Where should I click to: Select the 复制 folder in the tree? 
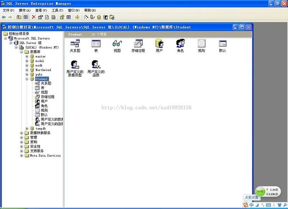[34, 142]
